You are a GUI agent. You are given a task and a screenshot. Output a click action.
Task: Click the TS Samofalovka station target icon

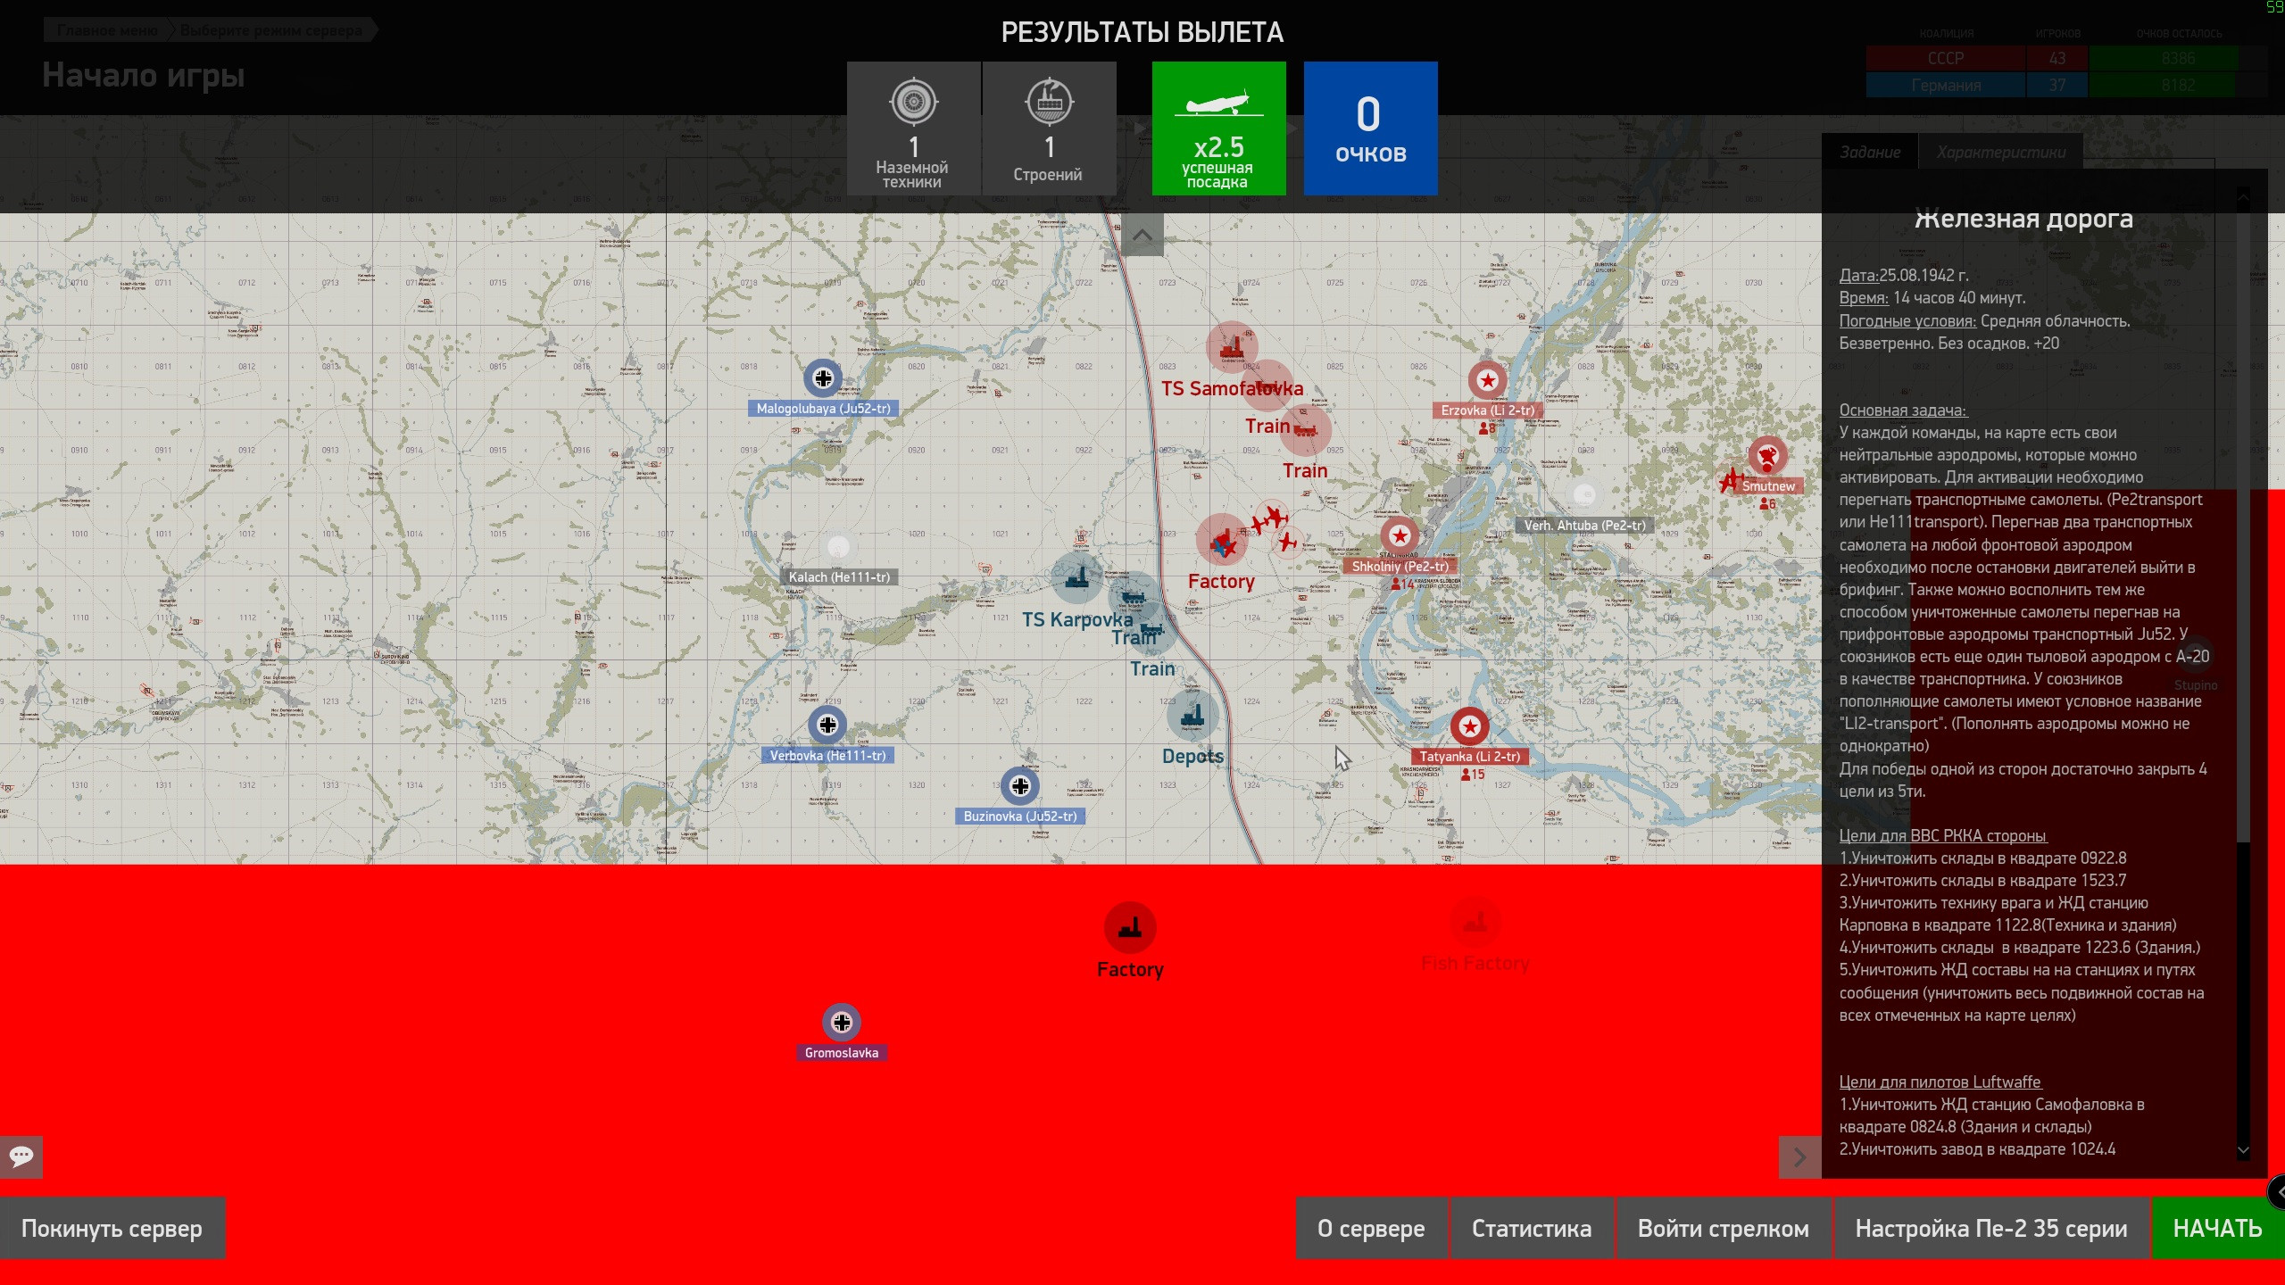point(1232,347)
